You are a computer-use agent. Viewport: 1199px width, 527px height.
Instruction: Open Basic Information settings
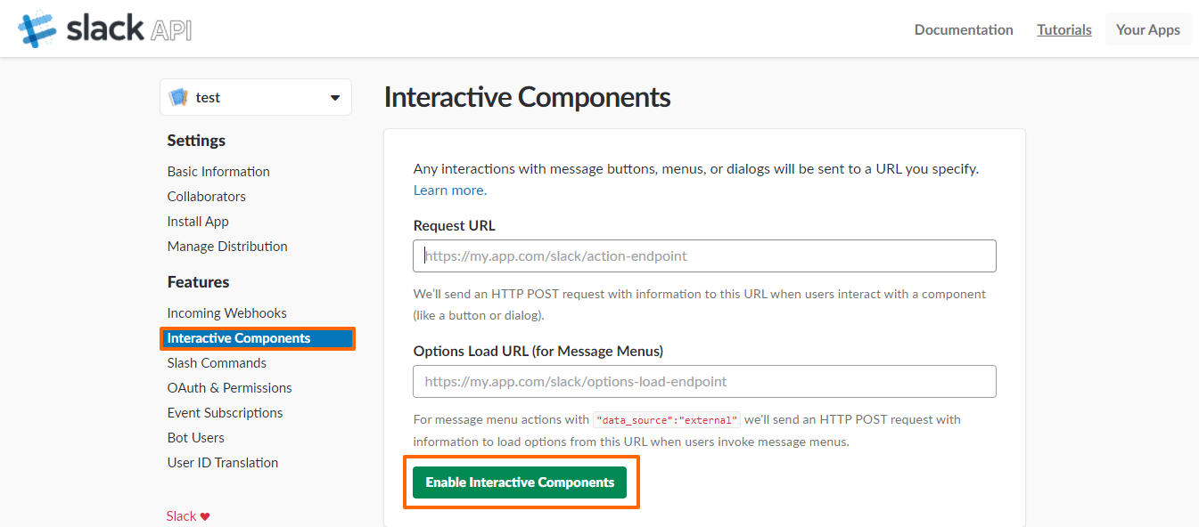pos(218,171)
